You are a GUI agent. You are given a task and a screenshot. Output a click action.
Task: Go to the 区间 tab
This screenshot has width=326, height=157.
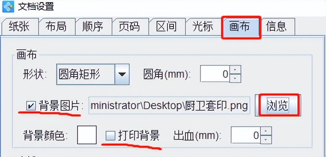tap(166, 27)
